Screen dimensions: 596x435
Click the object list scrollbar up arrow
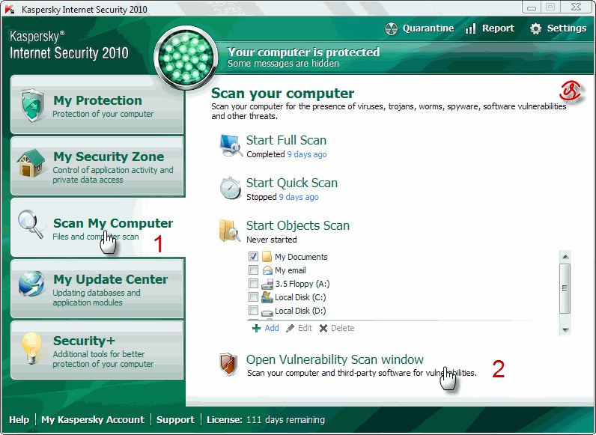point(565,257)
